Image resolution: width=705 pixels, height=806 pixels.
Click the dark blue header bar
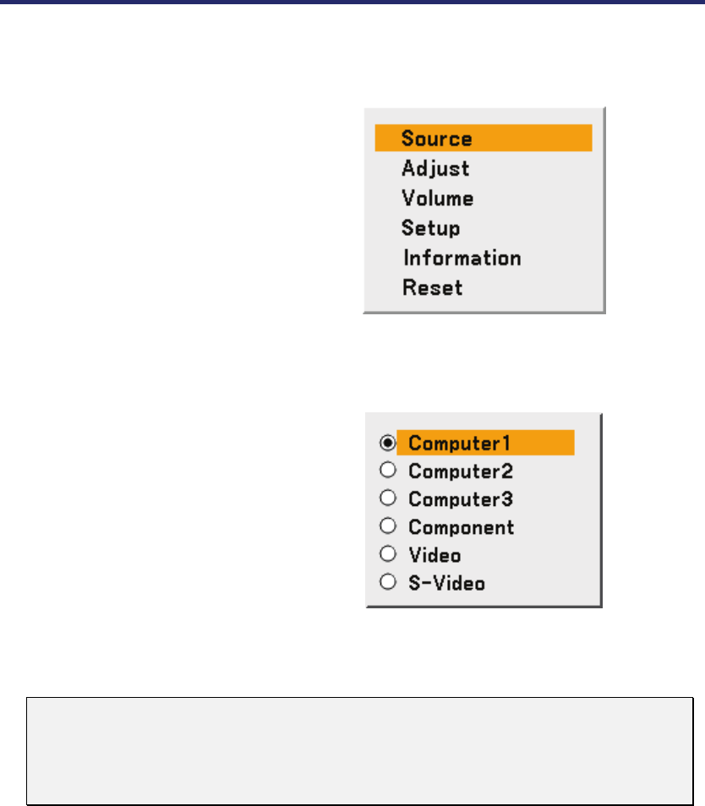pyautogui.click(x=352, y=3)
